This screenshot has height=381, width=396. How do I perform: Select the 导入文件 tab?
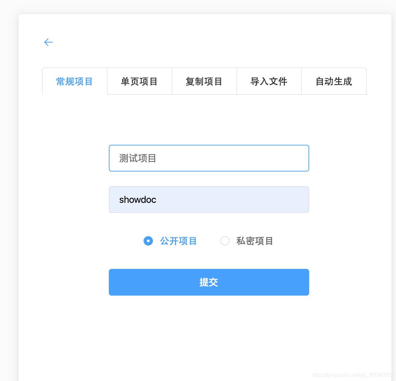click(x=269, y=81)
